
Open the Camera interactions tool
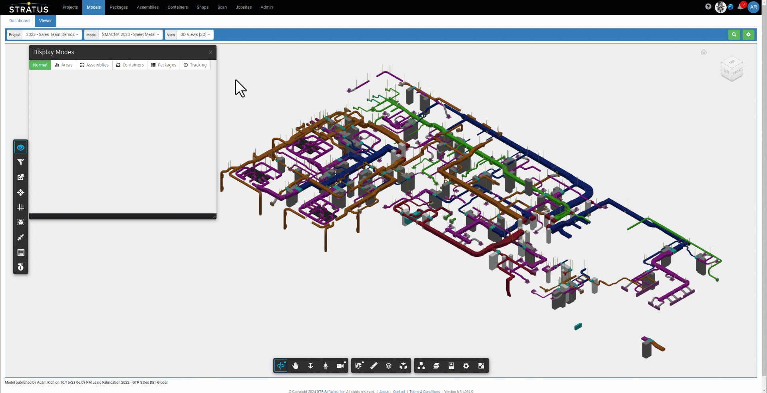coord(340,365)
